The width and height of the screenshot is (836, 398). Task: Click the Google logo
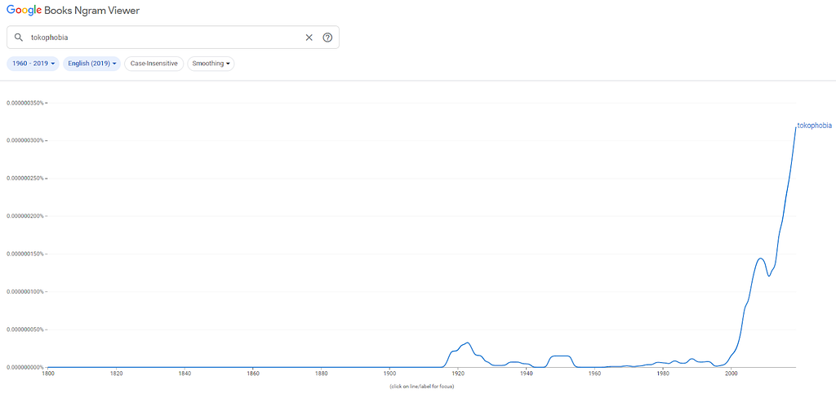point(24,10)
